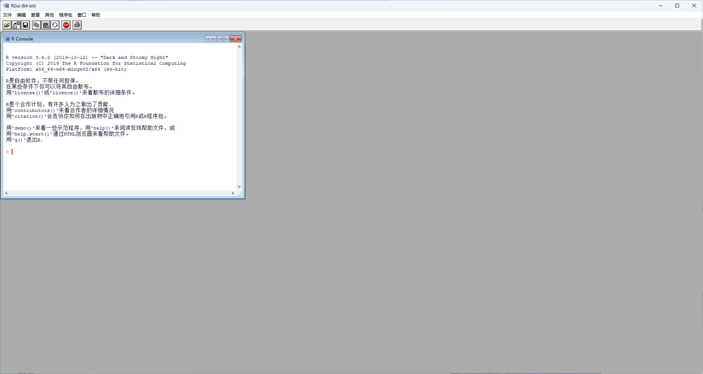This screenshot has height=374, width=703.
Task: Click the Open script folder icon
Action: 7,25
